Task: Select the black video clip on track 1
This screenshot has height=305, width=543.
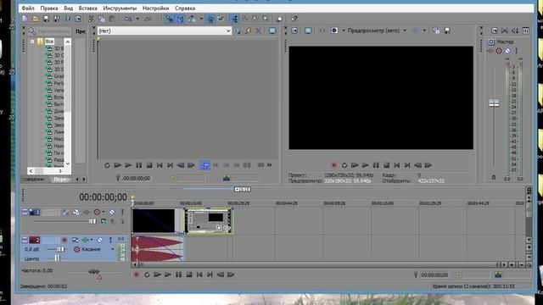Action: coord(154,220)
